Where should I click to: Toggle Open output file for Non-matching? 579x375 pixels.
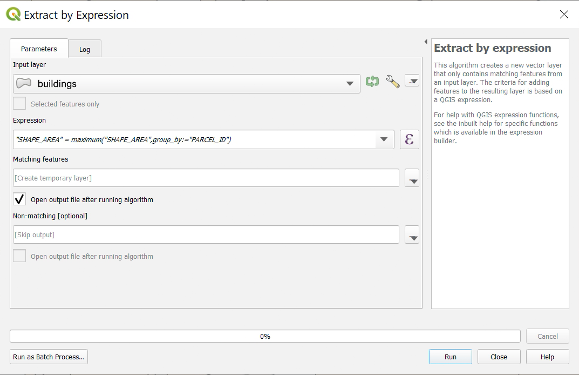[x=19, y=256]
